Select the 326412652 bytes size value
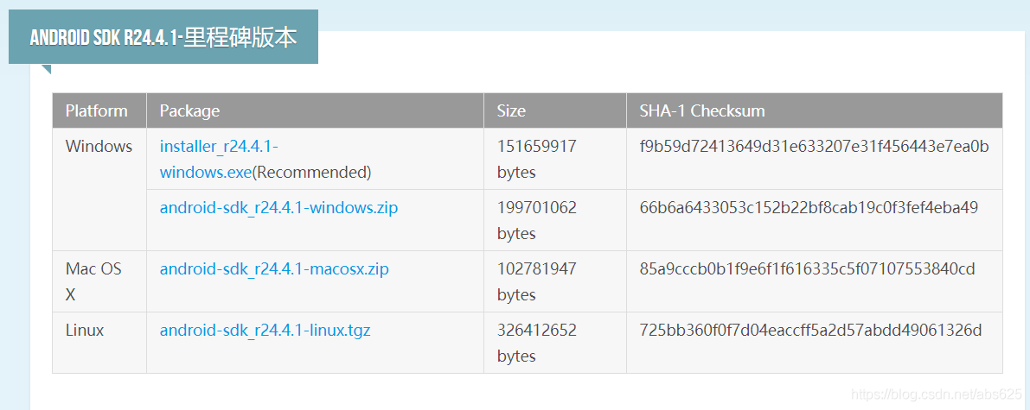 (536, 343)
